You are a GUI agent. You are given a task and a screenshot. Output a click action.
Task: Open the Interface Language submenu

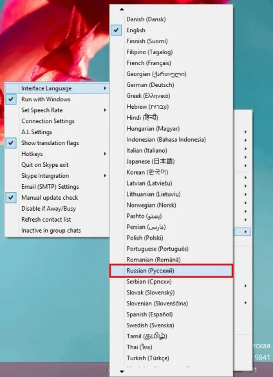tap(57, 88)
